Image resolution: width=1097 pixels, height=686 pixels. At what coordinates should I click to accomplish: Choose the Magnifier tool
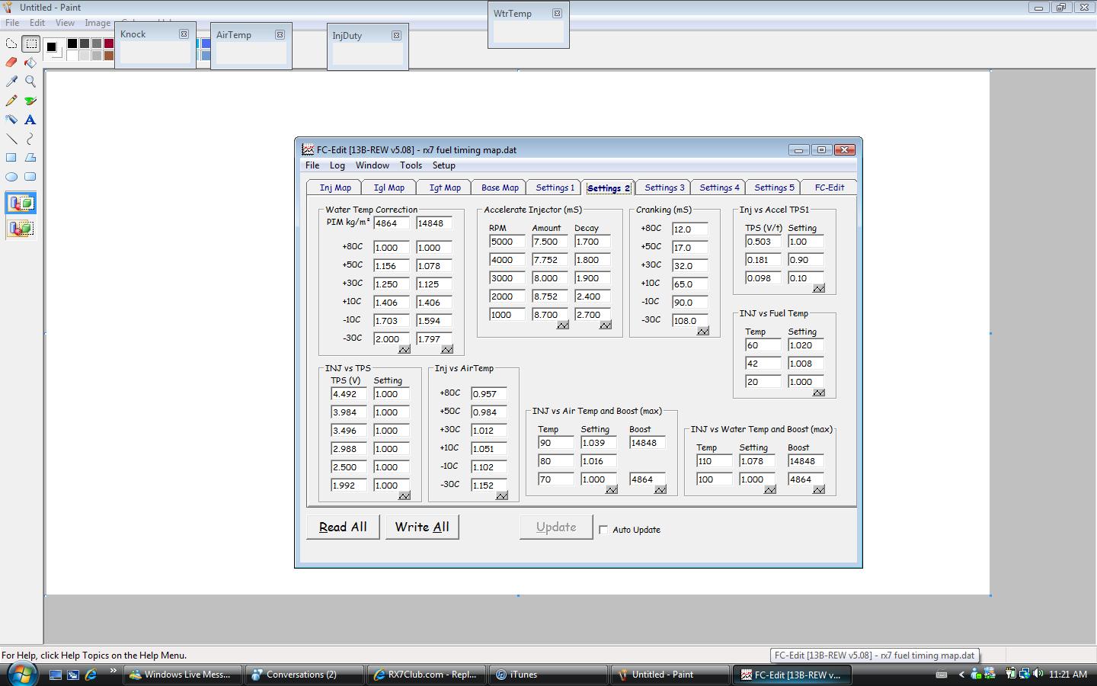[x=30, y=82]
